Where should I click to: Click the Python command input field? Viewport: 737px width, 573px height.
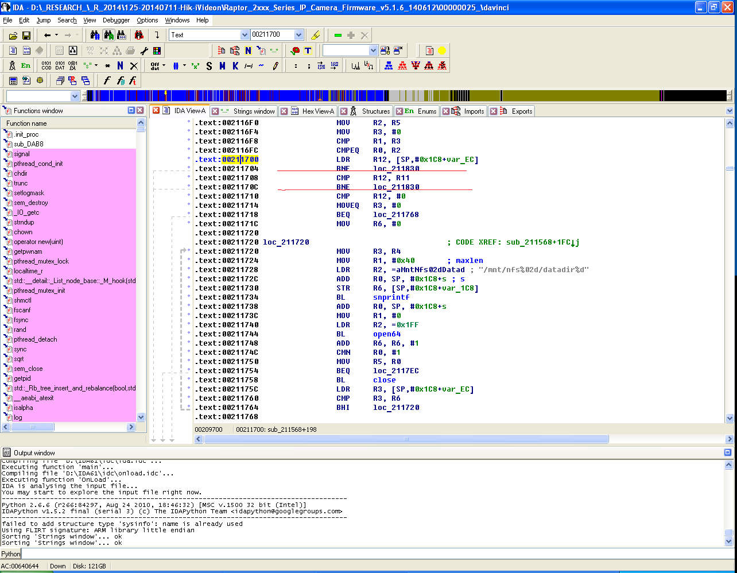(x=373, y=553)
